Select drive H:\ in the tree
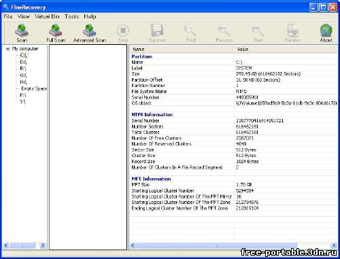This screenshot has height=259, width=340. pos(23,82)
